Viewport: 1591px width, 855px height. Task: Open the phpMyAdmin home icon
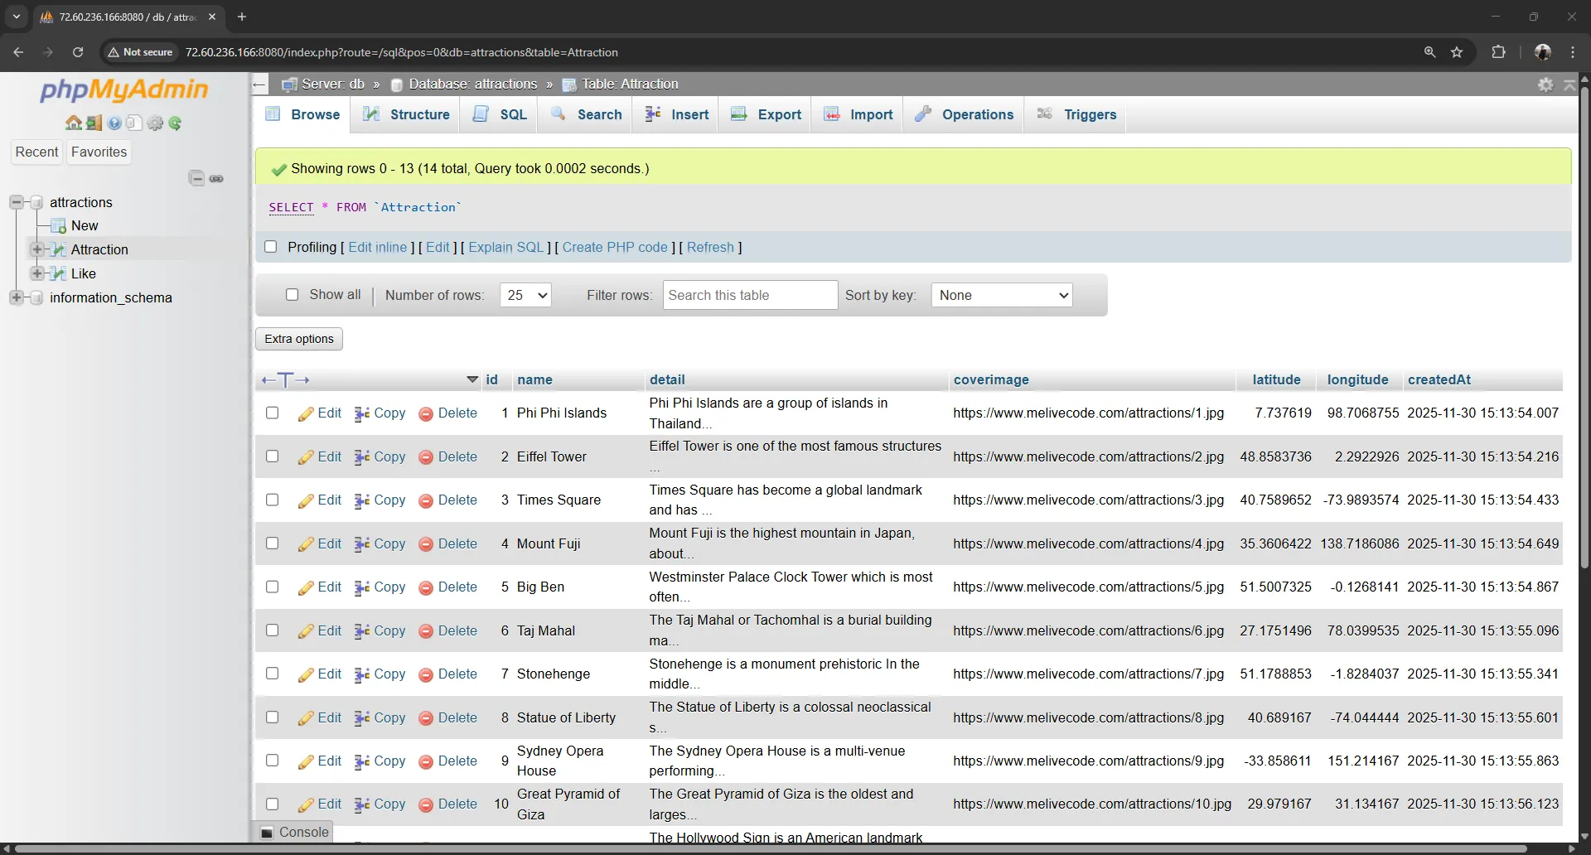tap(74, 123)
